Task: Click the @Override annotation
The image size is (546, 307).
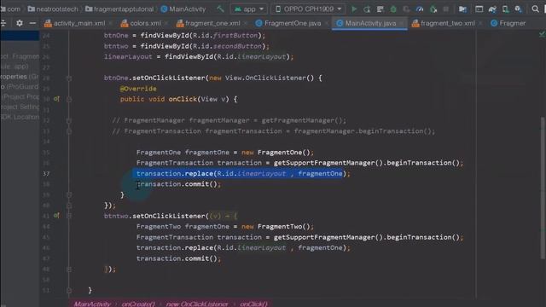Action: click(138, 89)
